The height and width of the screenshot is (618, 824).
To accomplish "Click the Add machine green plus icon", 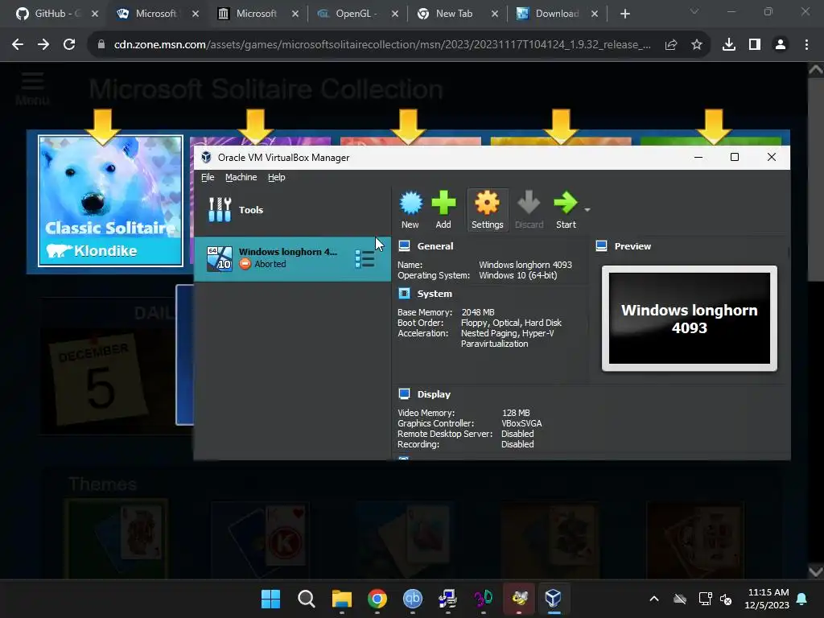I will coord(443,210).
